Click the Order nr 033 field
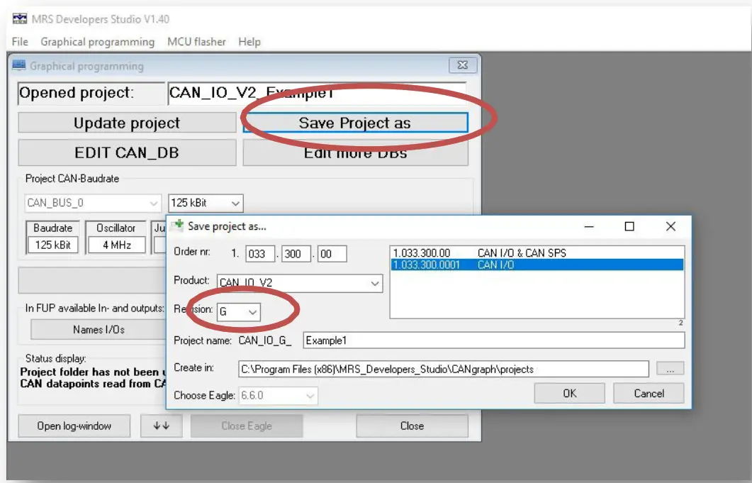 (260, 254)
